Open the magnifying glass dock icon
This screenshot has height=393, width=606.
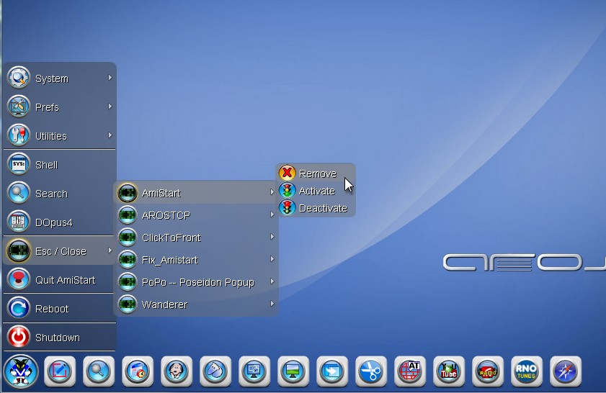(99, 371)
